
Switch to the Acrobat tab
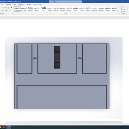29,5
